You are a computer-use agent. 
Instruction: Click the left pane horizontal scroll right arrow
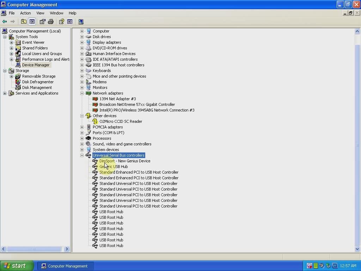(67, 249)
